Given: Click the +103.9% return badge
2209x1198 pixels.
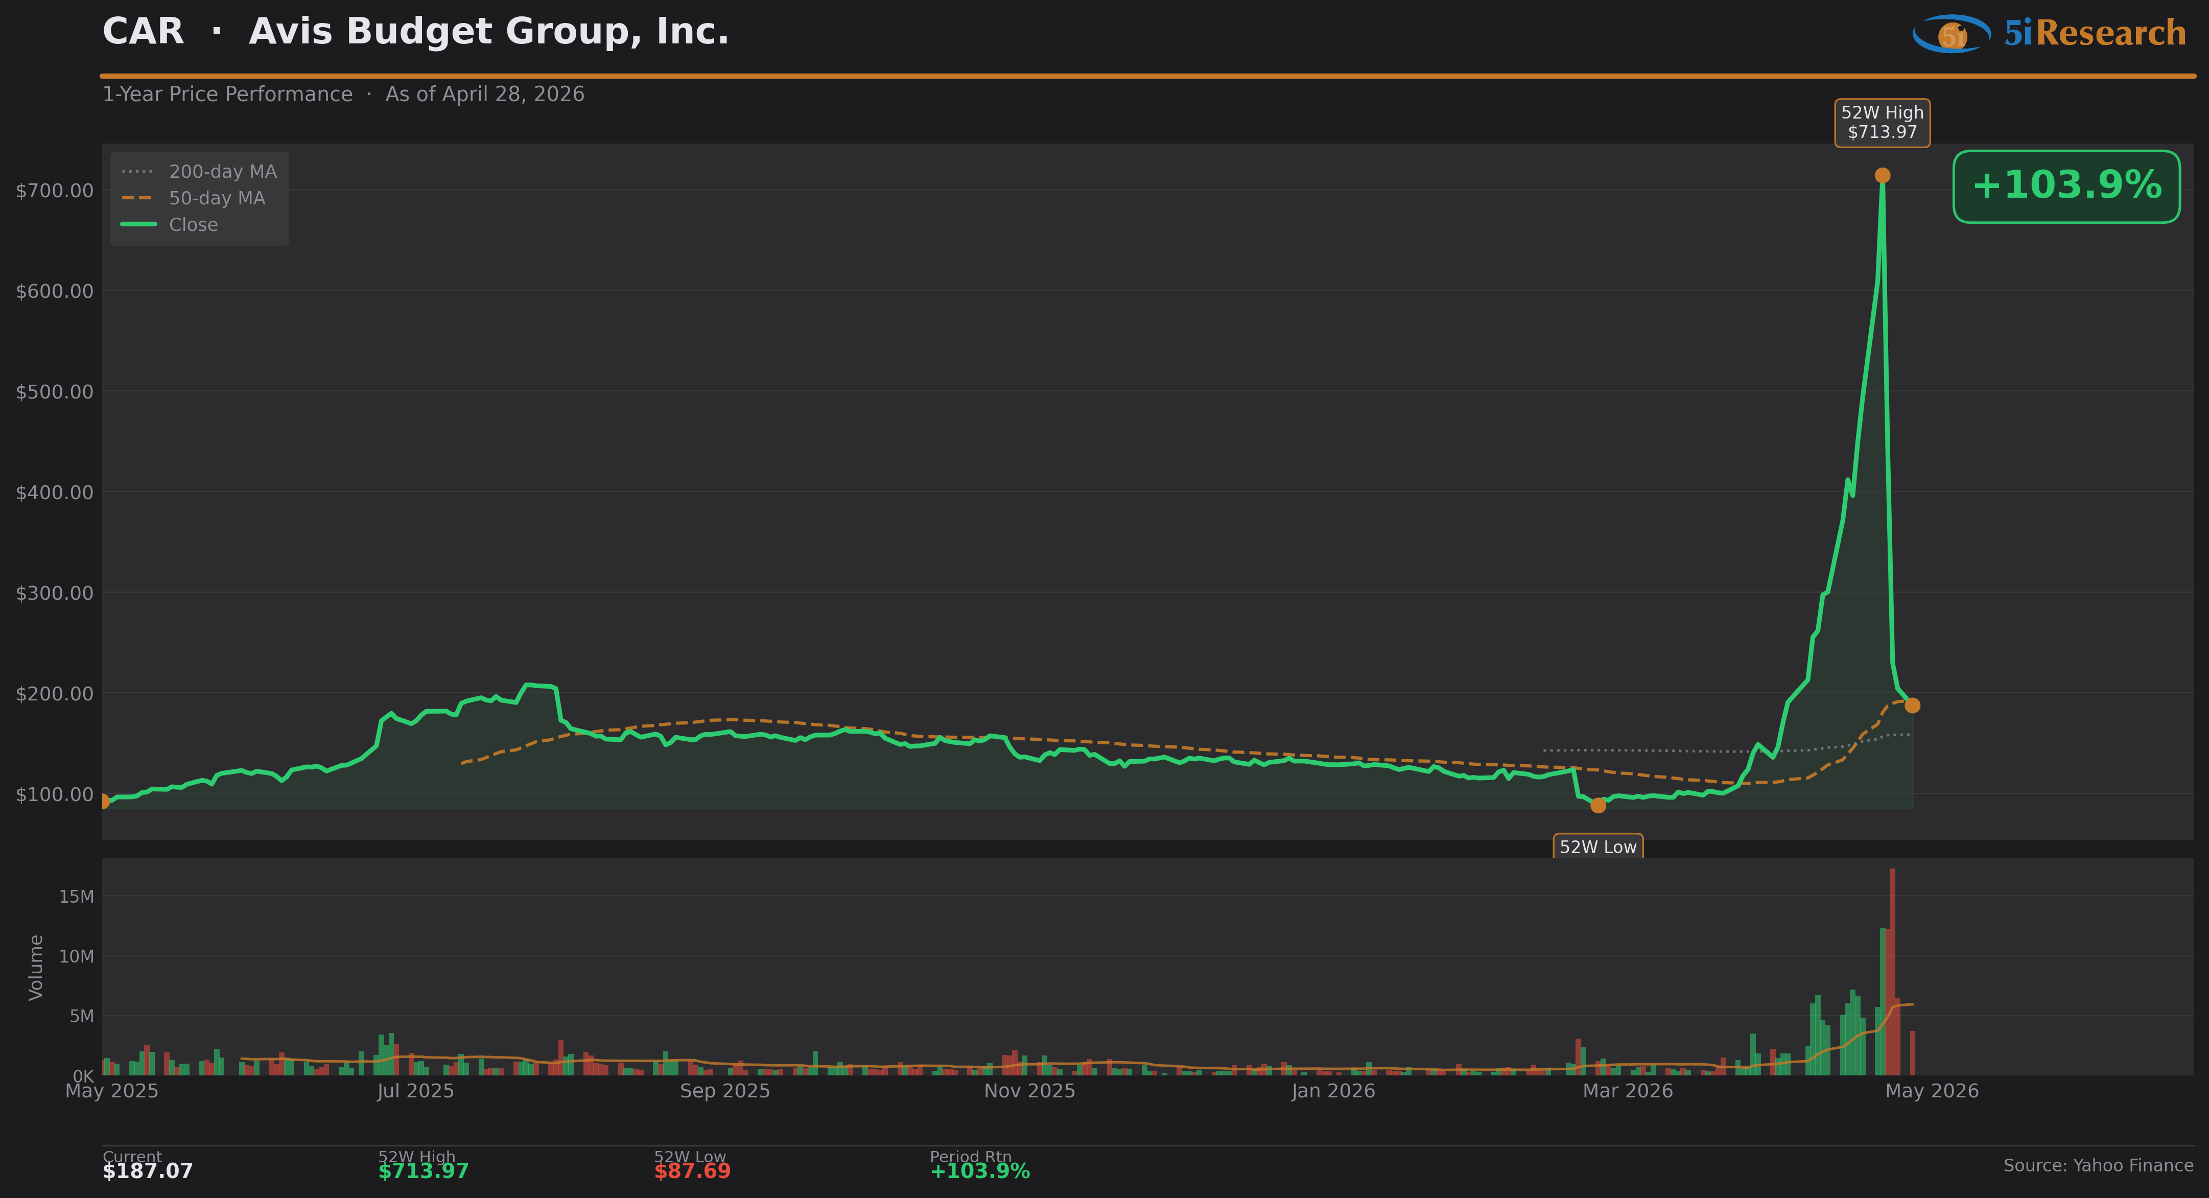Looking at the screenshot, I should tap(2066, 186).
